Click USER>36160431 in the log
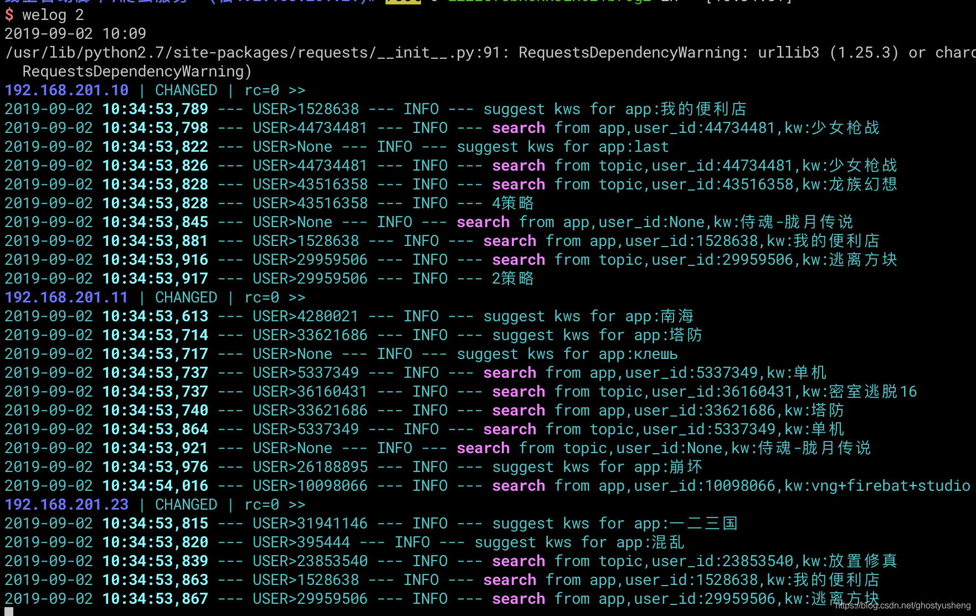Screen dimensions: 976x616 coord(310,392)
